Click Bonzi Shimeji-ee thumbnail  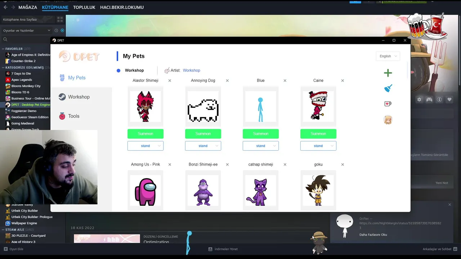click(203, 190)
